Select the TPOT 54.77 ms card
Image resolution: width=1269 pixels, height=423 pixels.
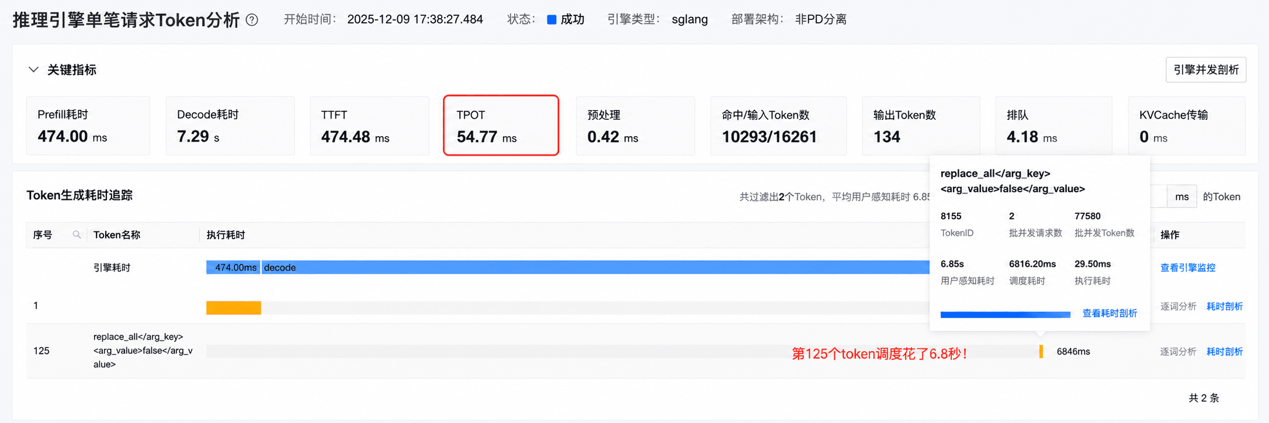[x=501, y=126]
